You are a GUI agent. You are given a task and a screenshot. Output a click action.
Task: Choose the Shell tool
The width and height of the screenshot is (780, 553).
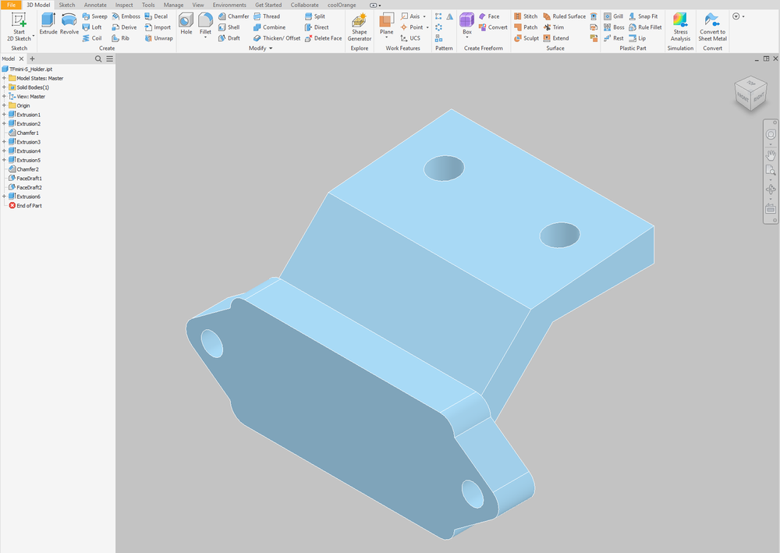pyautogui.click(x=229, y=27)
